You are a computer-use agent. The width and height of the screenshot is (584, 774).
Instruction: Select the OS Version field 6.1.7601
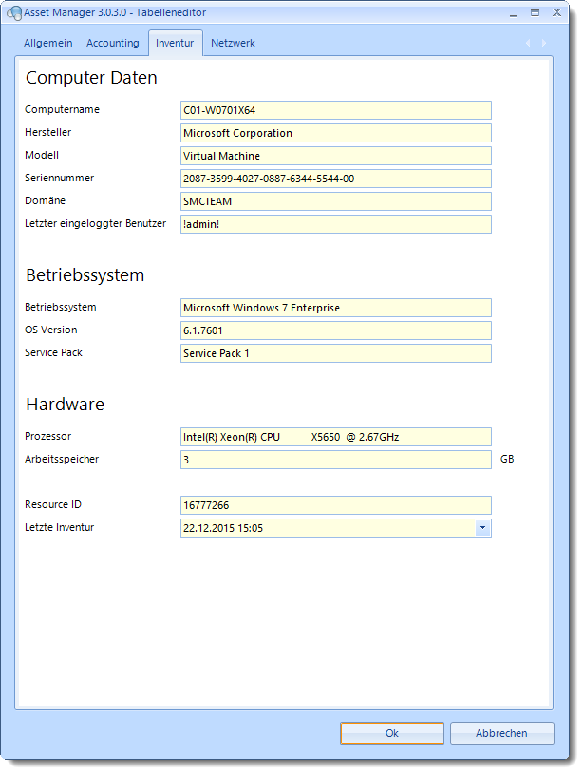336,330
